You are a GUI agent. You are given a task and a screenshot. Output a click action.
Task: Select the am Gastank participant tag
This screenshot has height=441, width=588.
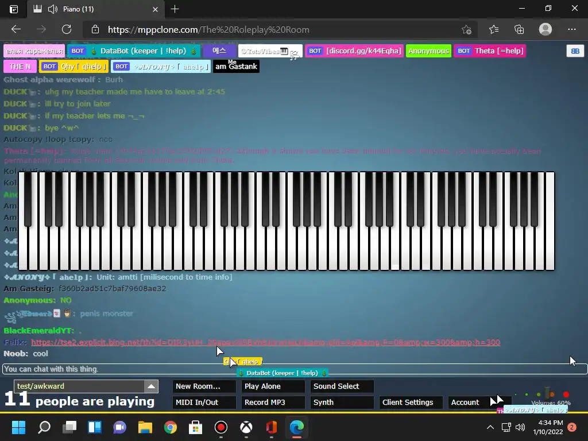click(236, 67)
